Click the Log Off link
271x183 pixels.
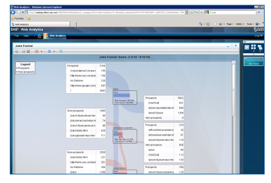258,36
